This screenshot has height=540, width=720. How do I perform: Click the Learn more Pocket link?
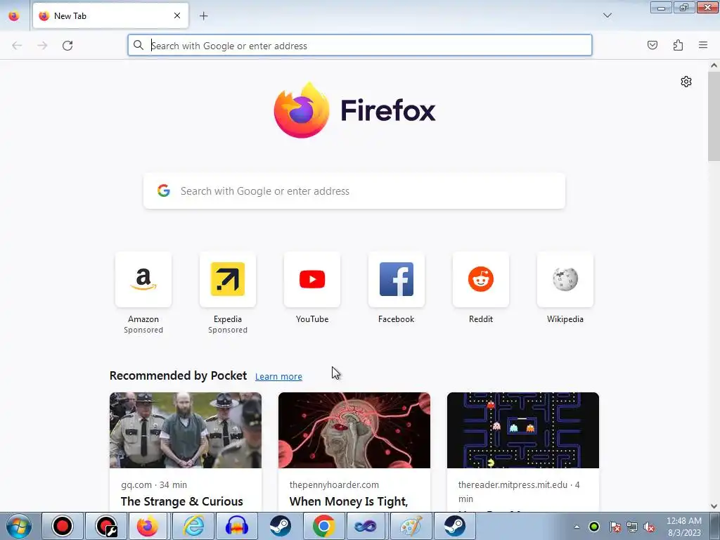[278, 377]
